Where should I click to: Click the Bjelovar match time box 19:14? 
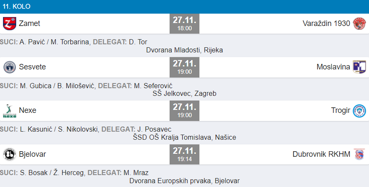pos(184,155)
